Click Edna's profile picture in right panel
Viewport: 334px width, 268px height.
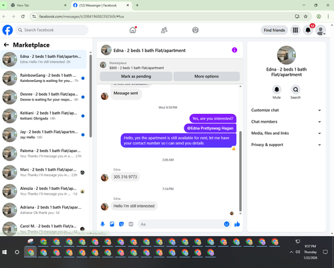[x=287, y=55]
